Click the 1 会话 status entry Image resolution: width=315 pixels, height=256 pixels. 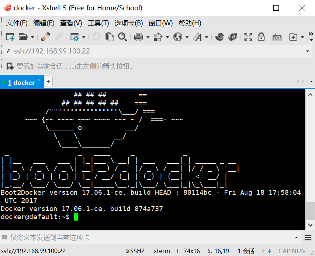click(x=246, y=251)
